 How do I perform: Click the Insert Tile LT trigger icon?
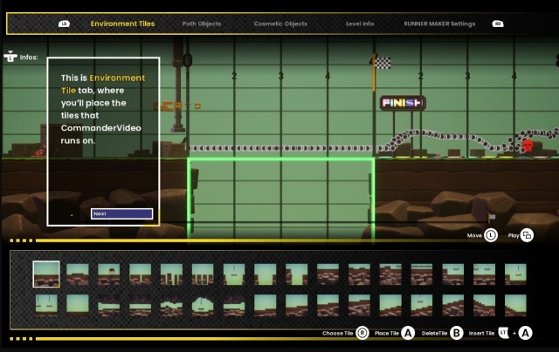pos(505,332)
